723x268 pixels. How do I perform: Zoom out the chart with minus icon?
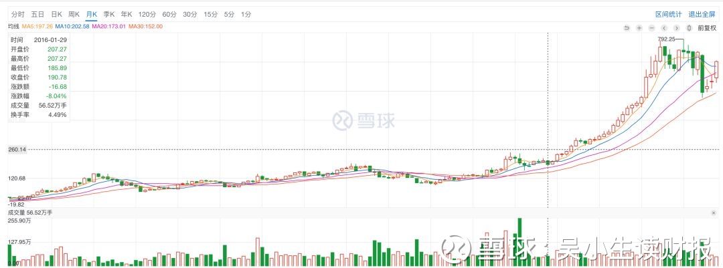[x=651, y=28]
